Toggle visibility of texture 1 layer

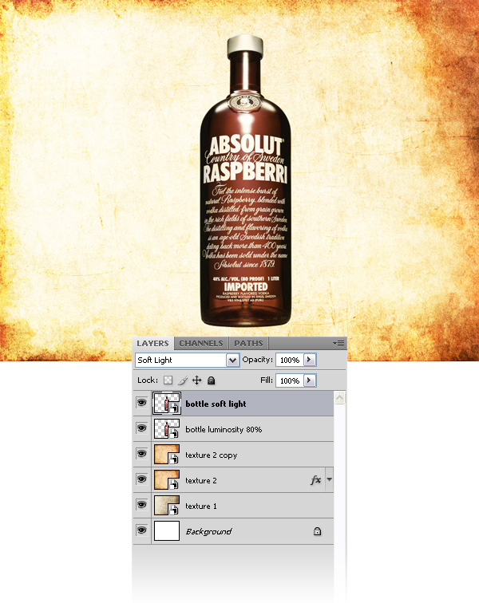click(x=141, y=505)
